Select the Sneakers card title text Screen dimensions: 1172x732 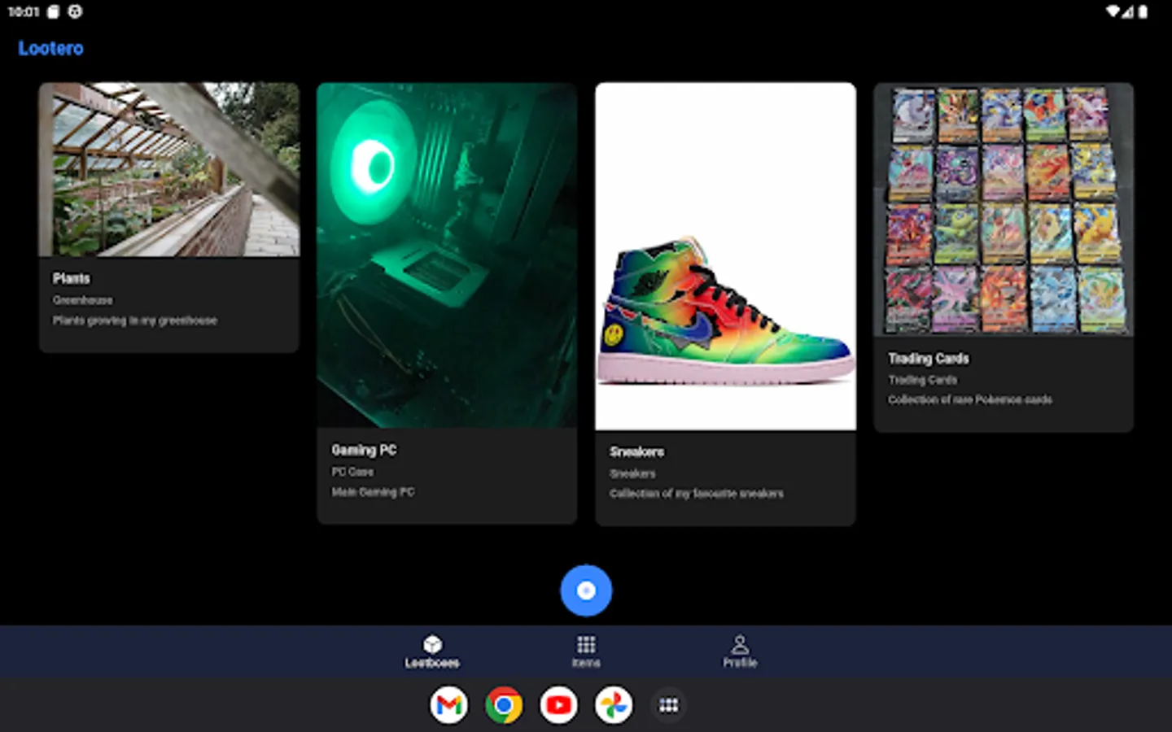pos(636,452)
